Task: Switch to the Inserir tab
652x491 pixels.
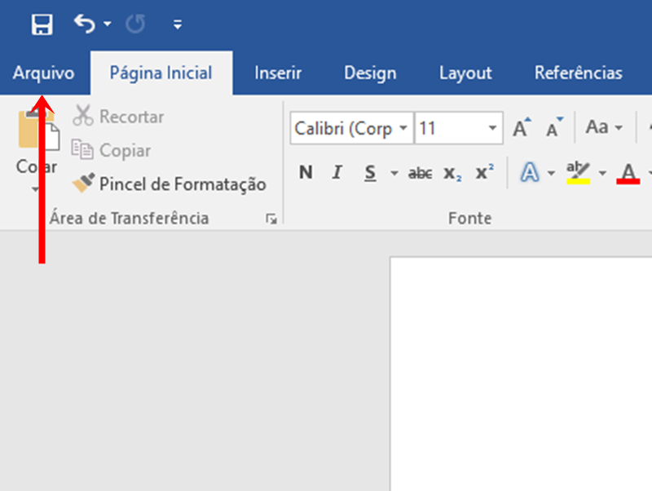Action: 278,73
